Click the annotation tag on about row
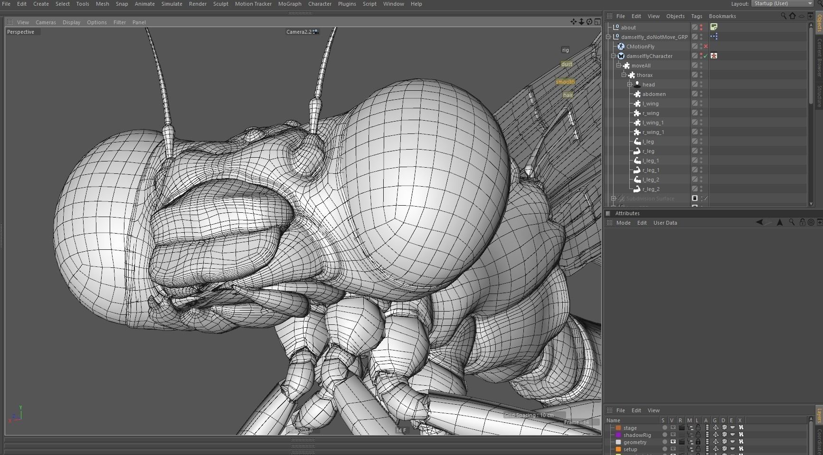This screenshot has height=455, width=823. point(714,27)
